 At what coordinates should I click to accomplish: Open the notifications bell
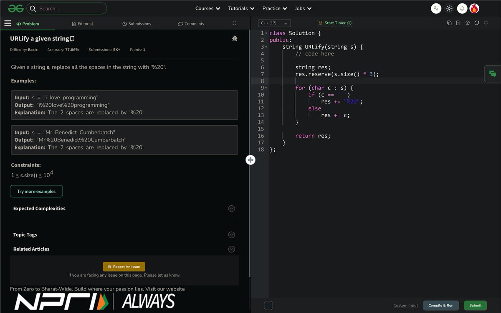pos(462,8)
